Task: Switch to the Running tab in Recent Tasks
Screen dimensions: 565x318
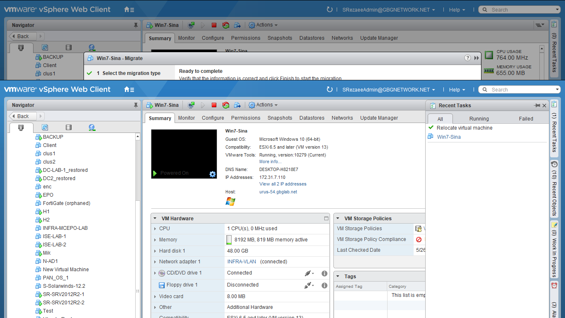Action: [x=479, y=119]
